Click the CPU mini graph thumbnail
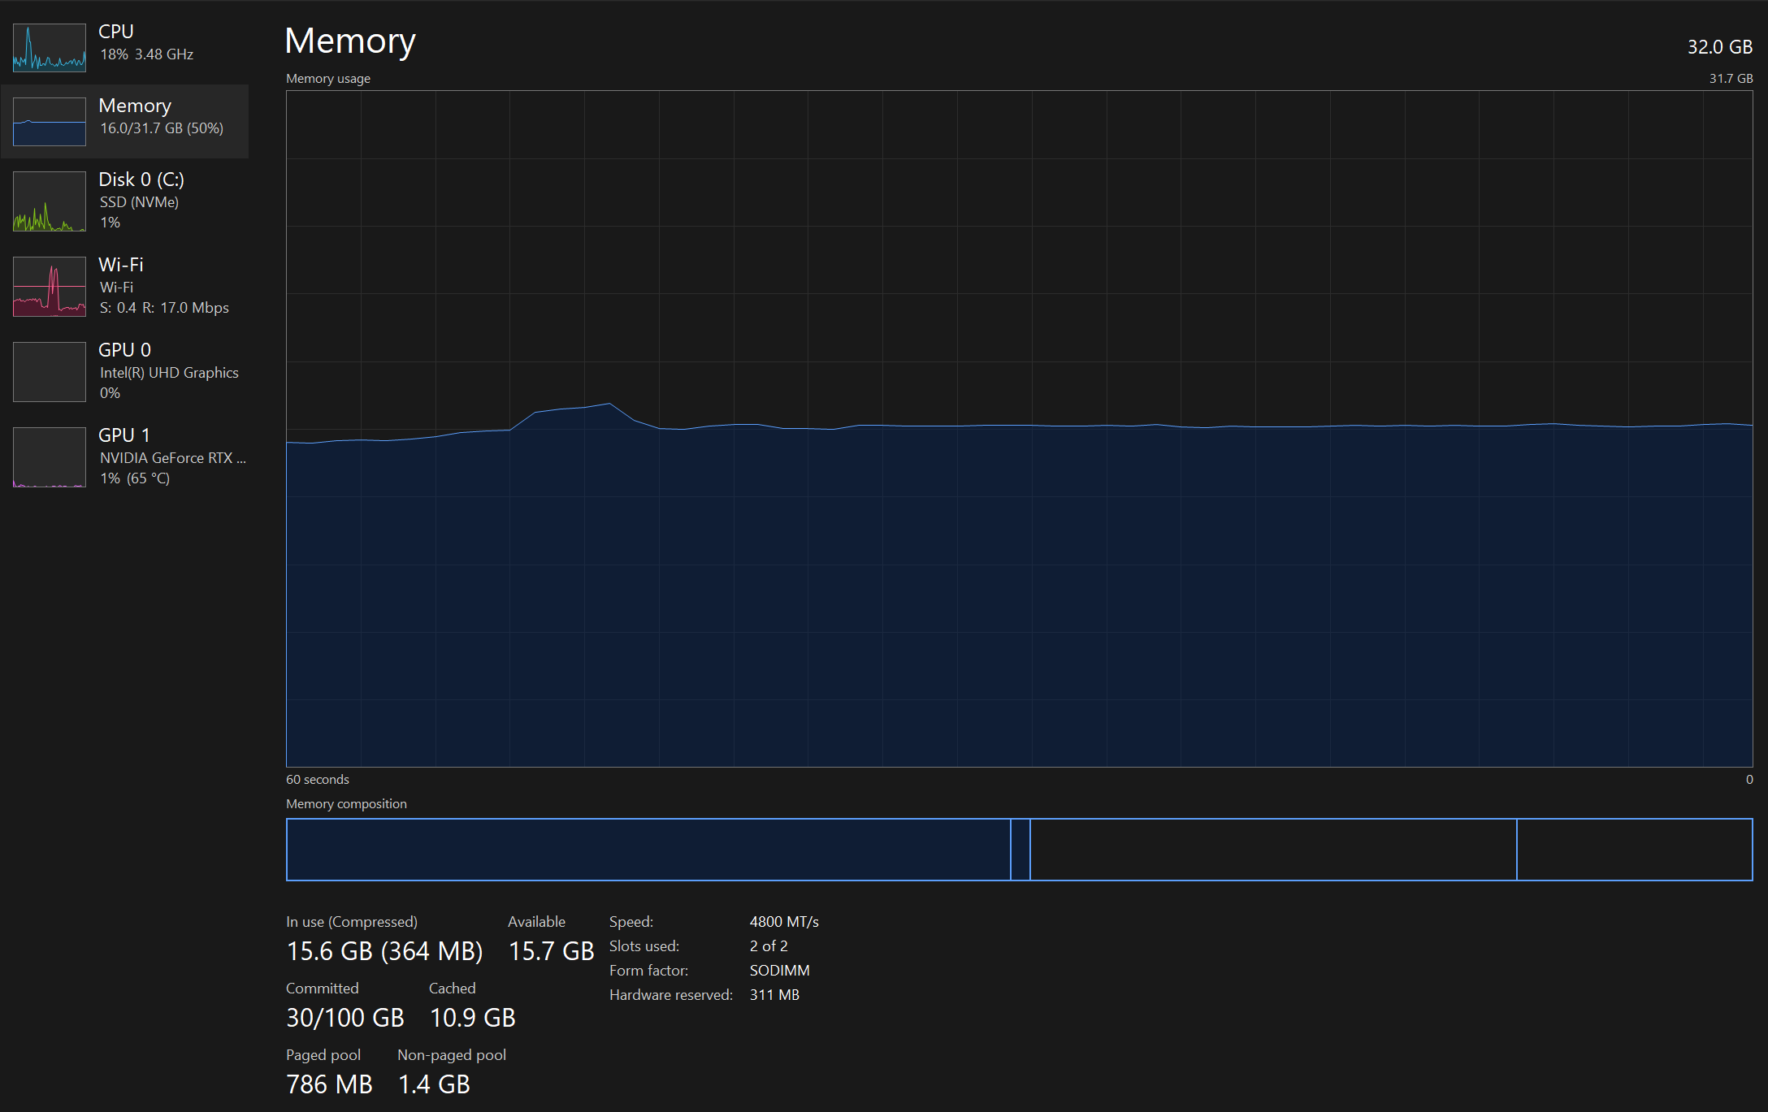The image size is (1768, 1112). tap(49, 47)
